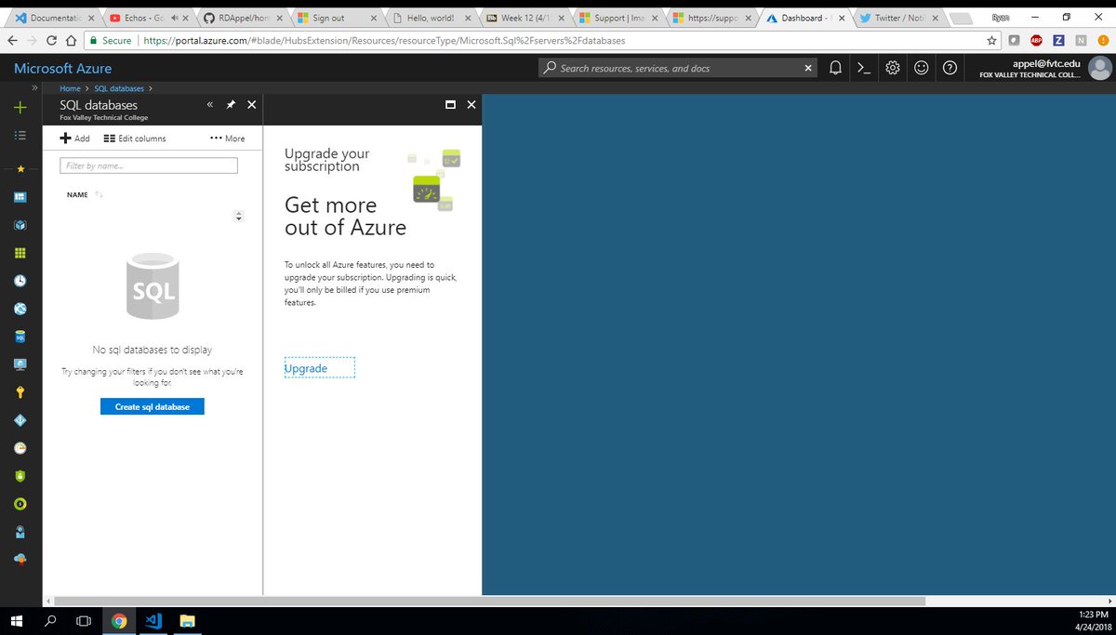Screen dimensions: 1116x635
Task: Open the yellow key Subscriptions sidebar icon
Action: 20,391
